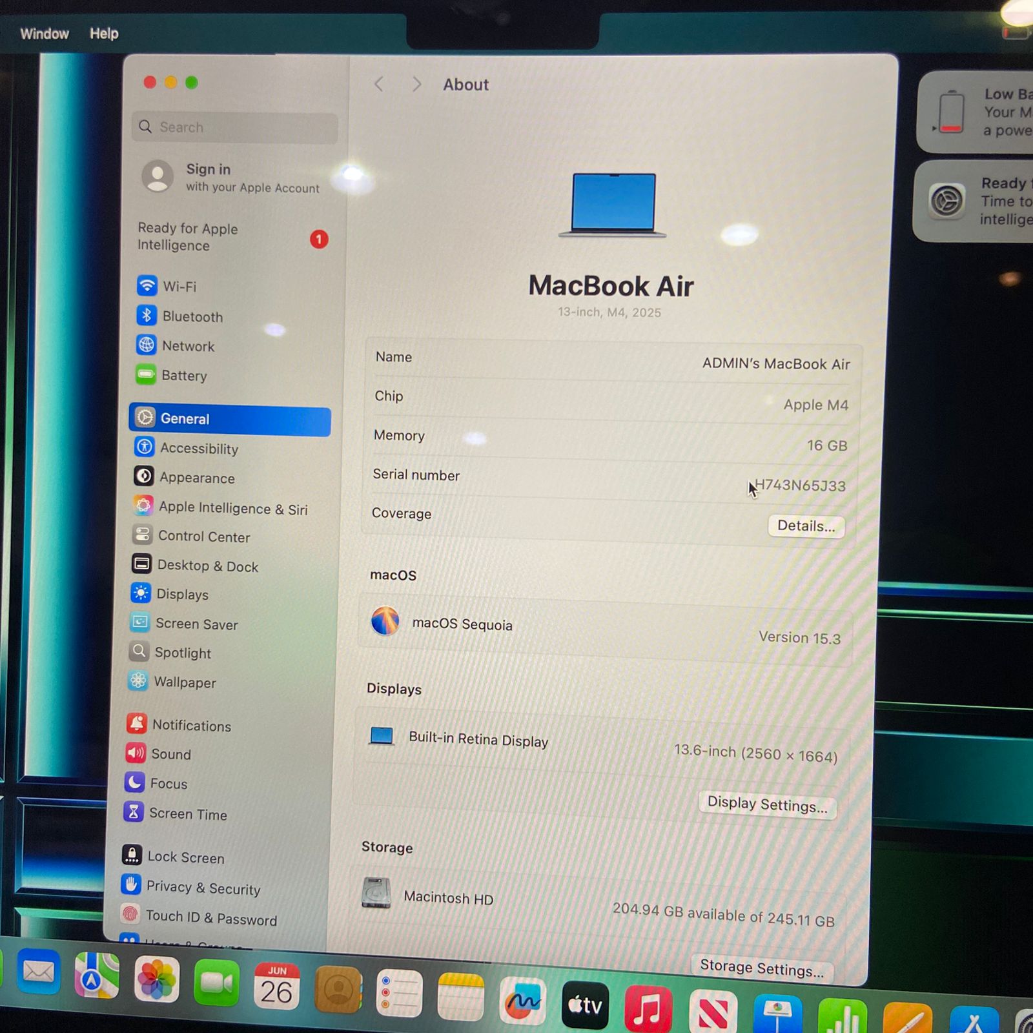Open Music app in the Dock

click(648, 1008)
